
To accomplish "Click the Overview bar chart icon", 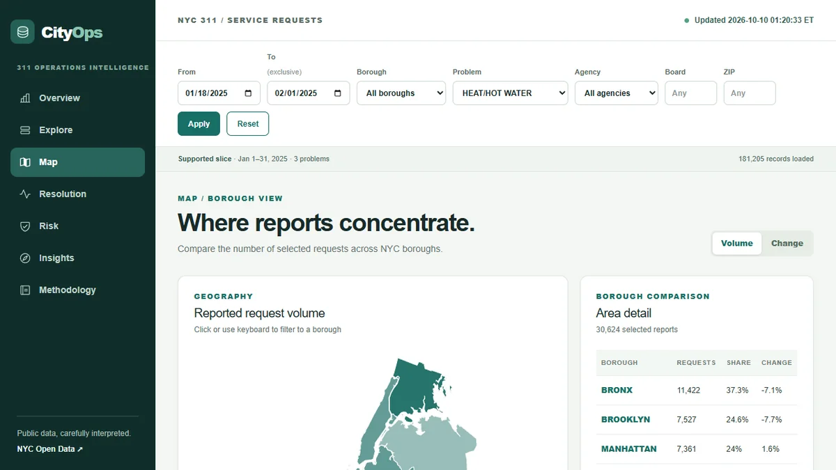I will pos(25,98).
